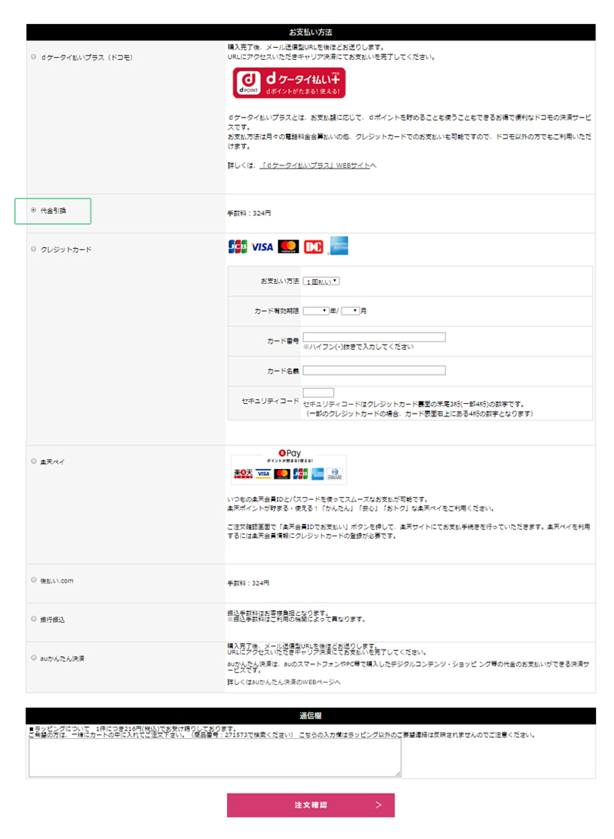Open the card expiry year dropdown
The height and width of the screenshot is (839, 614).
coord(316,310)
